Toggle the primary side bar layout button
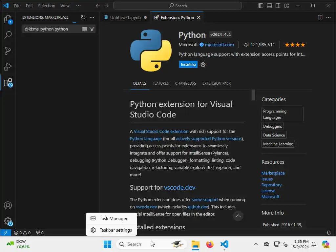 261,6
